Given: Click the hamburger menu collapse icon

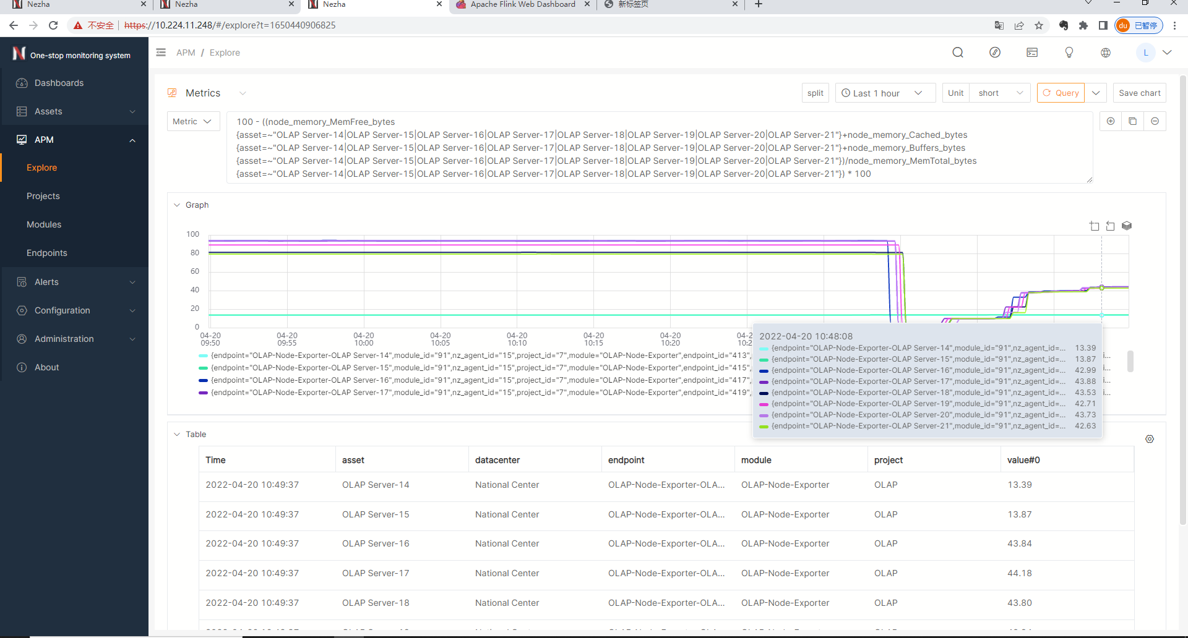Looking at the screenshot, I should (161, 53).
